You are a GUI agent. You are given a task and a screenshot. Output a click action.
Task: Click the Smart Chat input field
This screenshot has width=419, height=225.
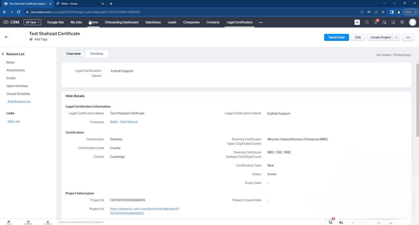click(191, 222)
